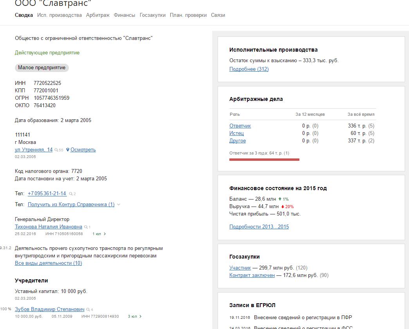Open the Госзакупки tab
This screenshot has height=329, width=409.
[x=153, y=15]
